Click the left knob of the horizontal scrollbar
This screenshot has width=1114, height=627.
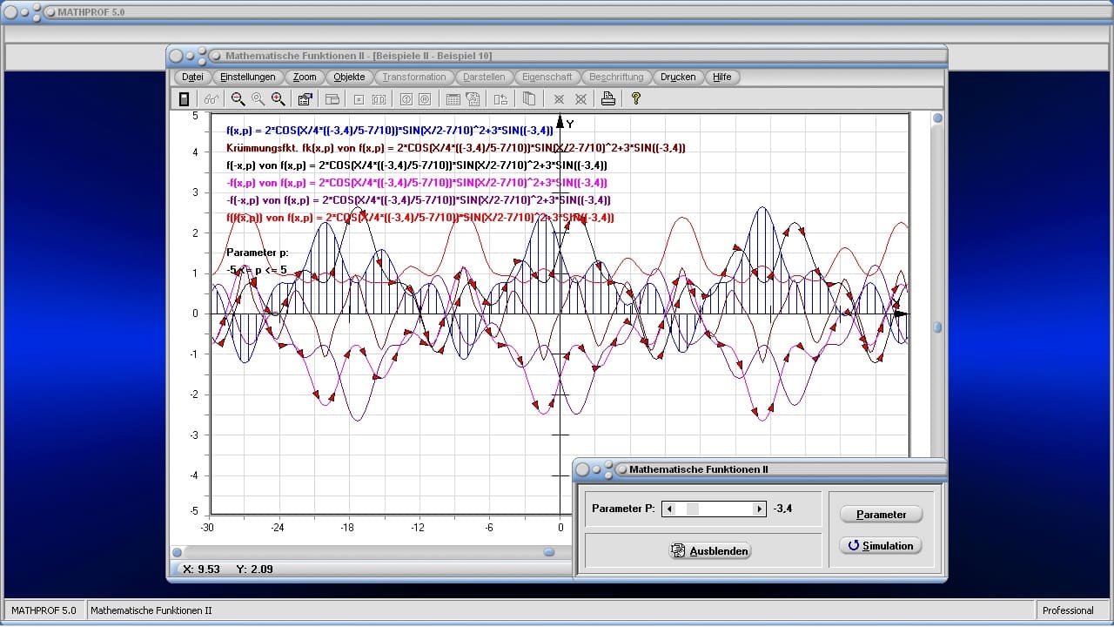coord(177,552)
